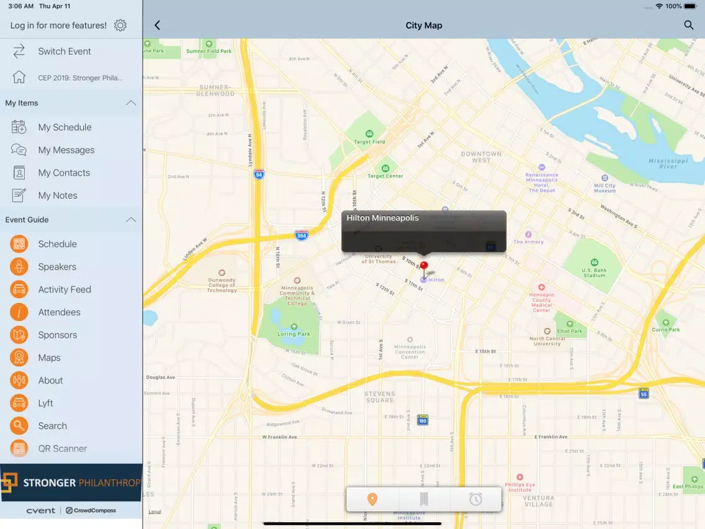Tap the Target Field map marker

pos(370,133)
